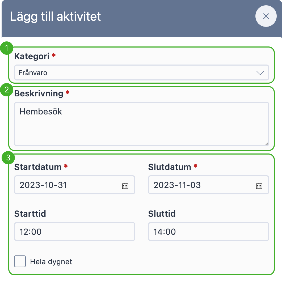Image resolution: width=282 pixels, height=282 pixels.
Task: Open the Kategori dropdown showing Frånvaro
Action: (x=142, y=72)
